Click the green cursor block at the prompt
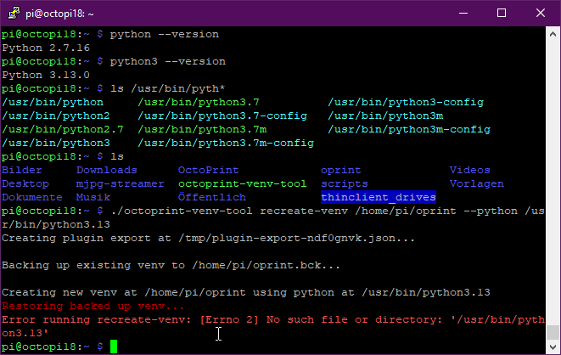Image resolution: width=561 pixels, height=355 pixels. [x=114, y=347]
